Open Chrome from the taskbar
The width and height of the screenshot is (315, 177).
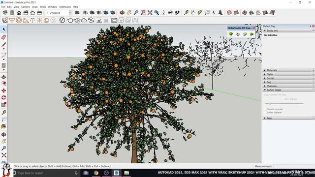pos(96,173)
